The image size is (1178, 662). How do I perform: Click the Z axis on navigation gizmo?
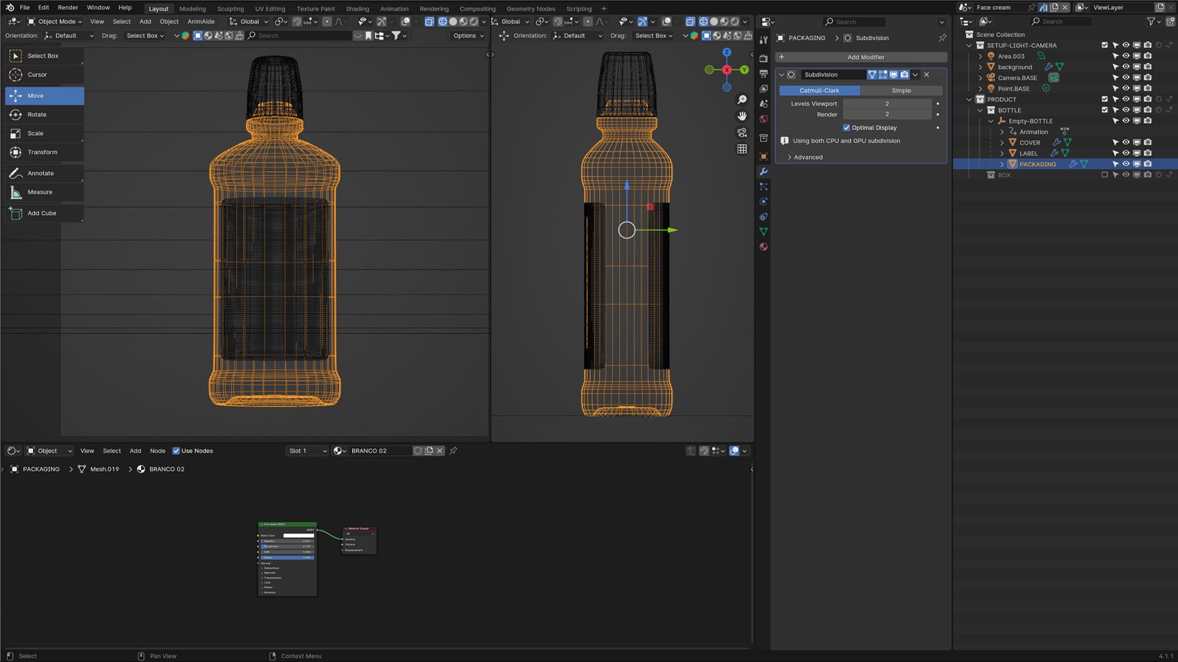(726, 53)
